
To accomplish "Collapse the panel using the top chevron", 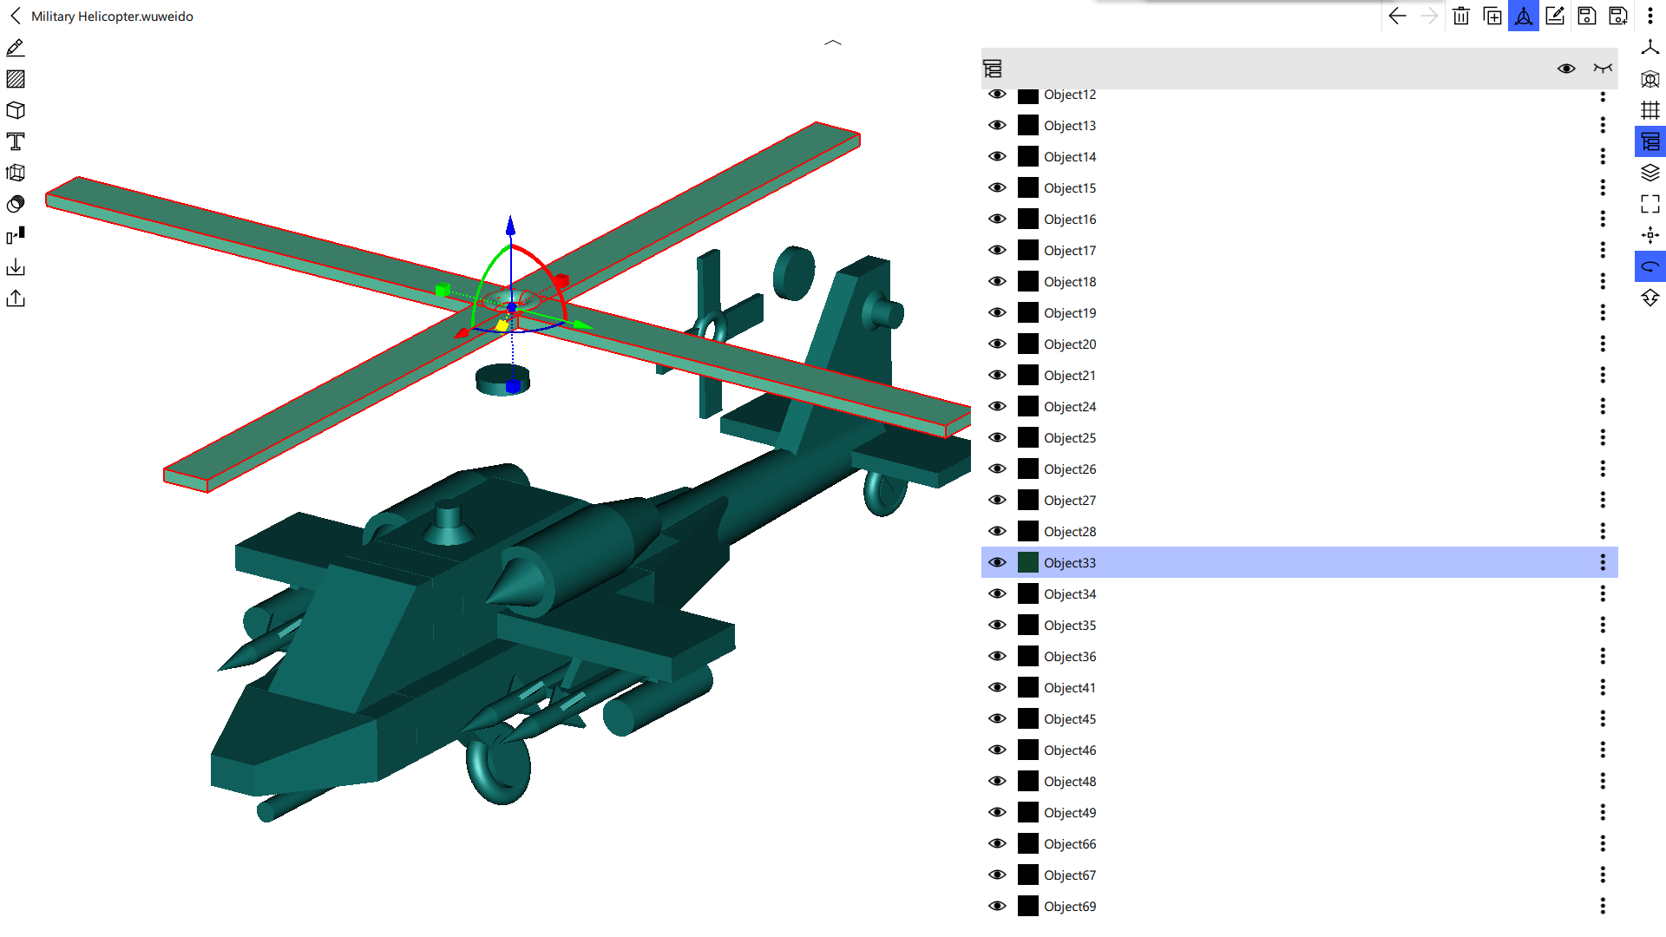I will point(833,43).
